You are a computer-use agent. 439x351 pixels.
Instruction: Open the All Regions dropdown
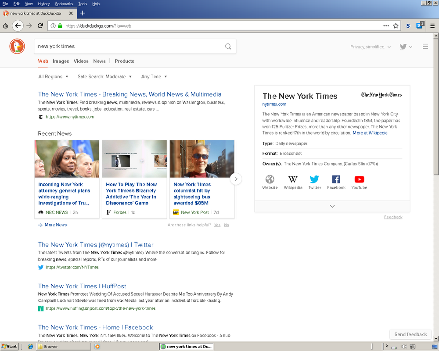53,76
